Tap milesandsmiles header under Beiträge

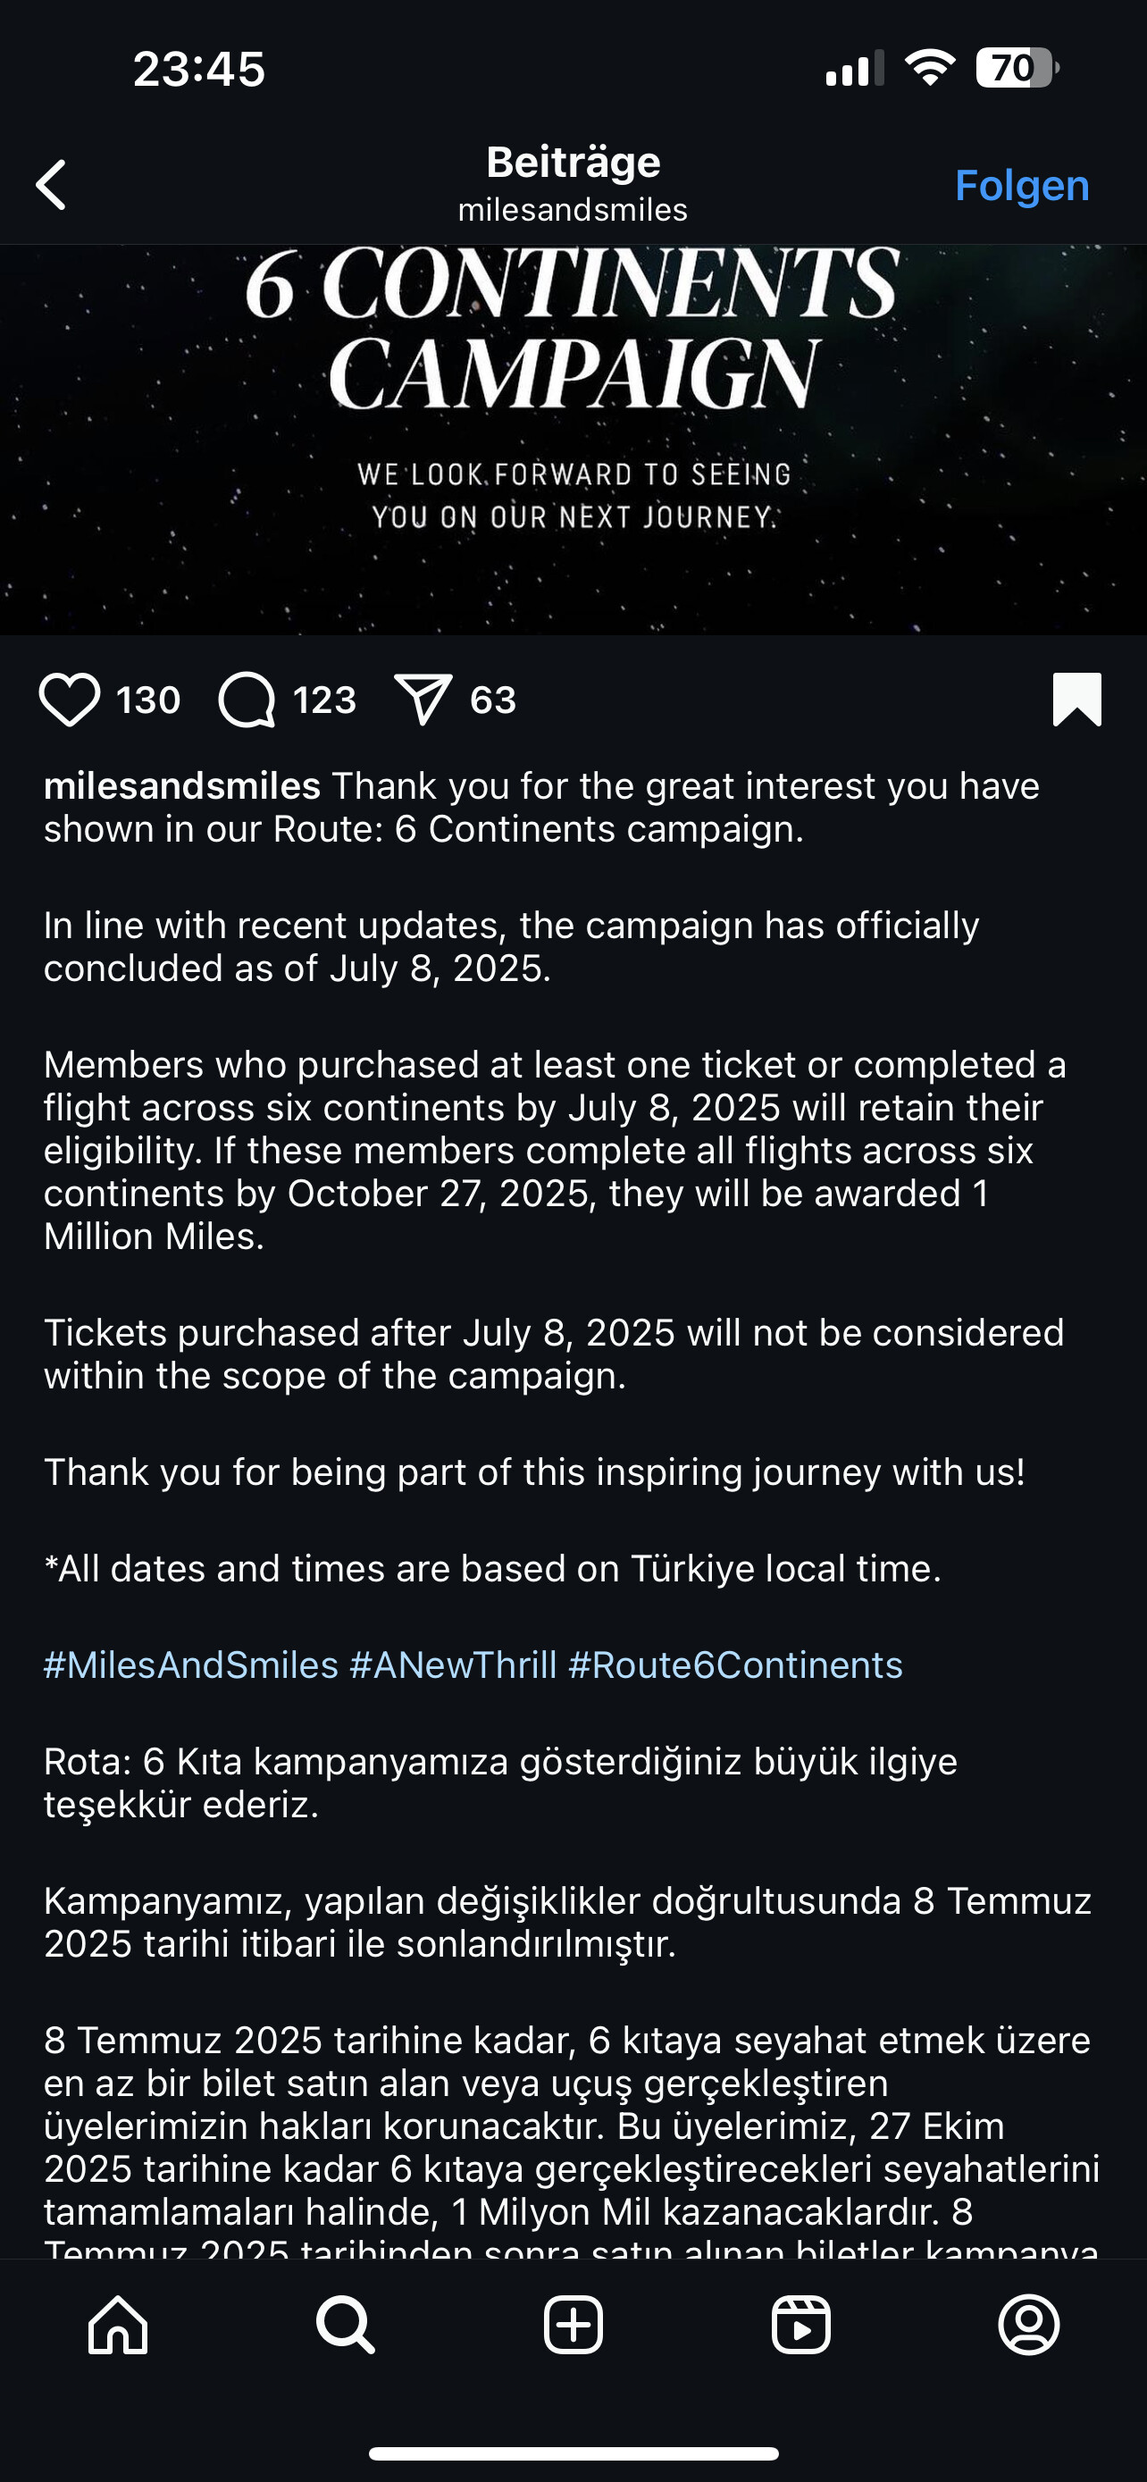(573, 210)
